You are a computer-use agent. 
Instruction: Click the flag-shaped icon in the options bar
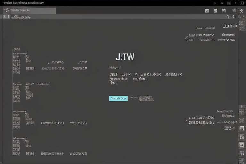(x=228, y=16)
